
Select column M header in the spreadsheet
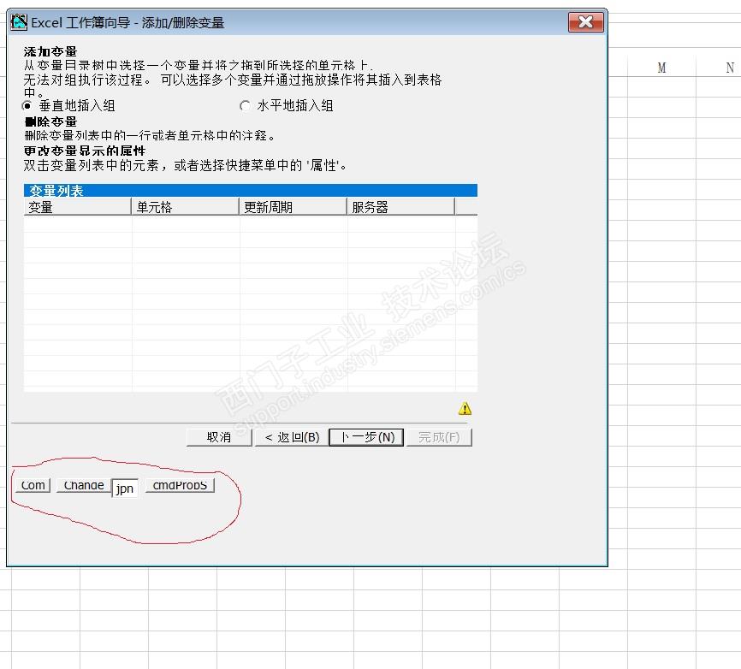661,68
